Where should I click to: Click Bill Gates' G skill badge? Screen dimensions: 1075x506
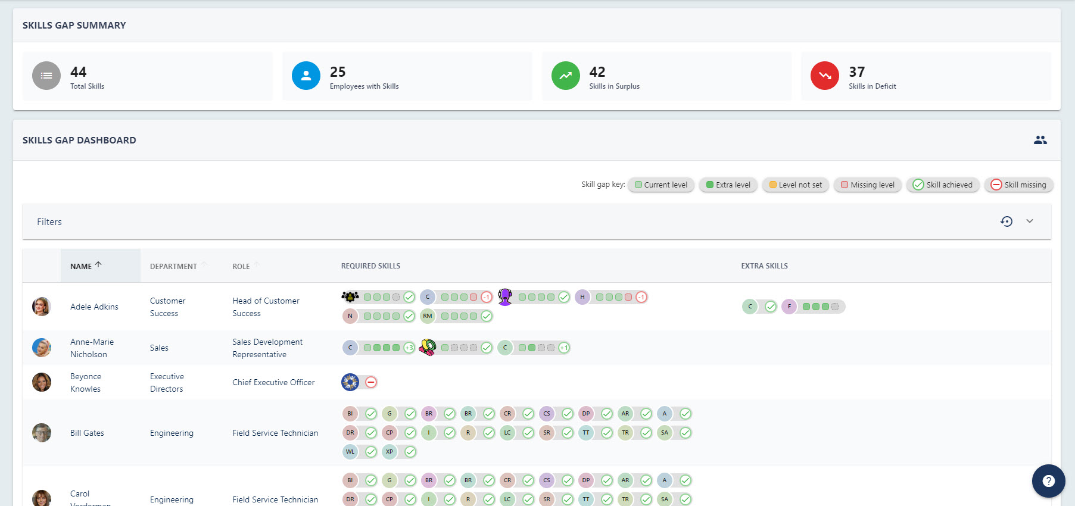(x=390, y=414)
